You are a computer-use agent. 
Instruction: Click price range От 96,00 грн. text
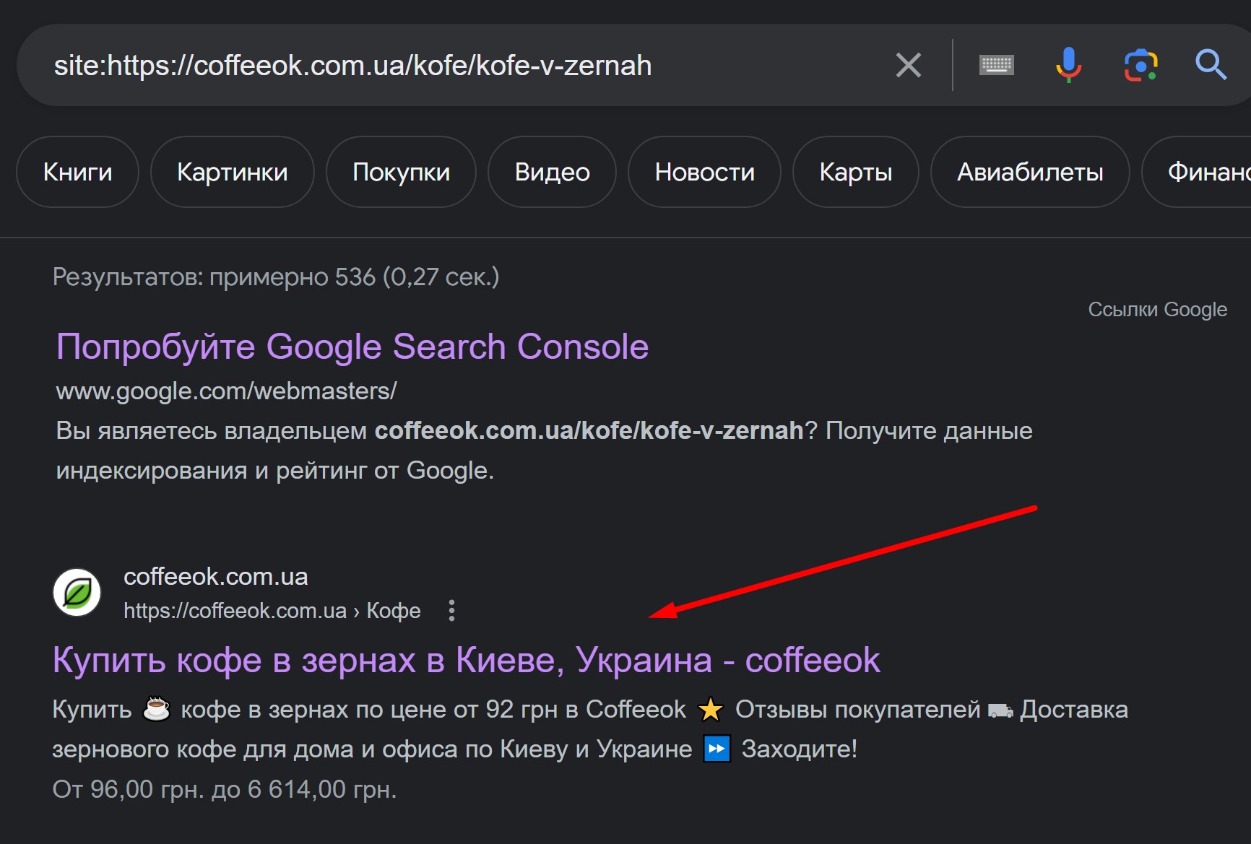225,789
